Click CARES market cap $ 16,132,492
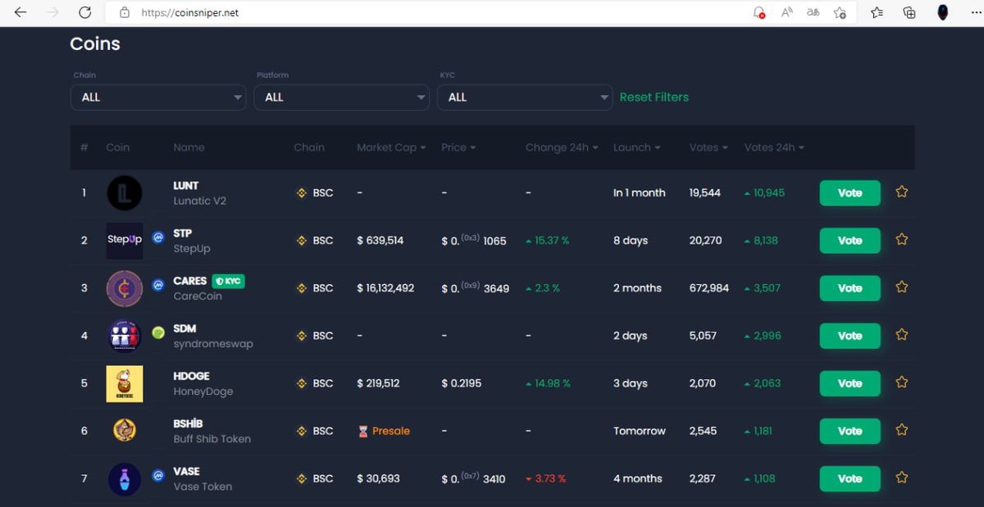 click(385, 288)
